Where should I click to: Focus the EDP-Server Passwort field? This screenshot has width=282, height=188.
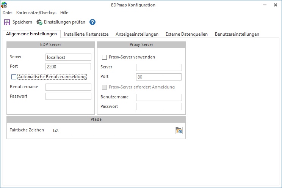[x=68, y=96]
